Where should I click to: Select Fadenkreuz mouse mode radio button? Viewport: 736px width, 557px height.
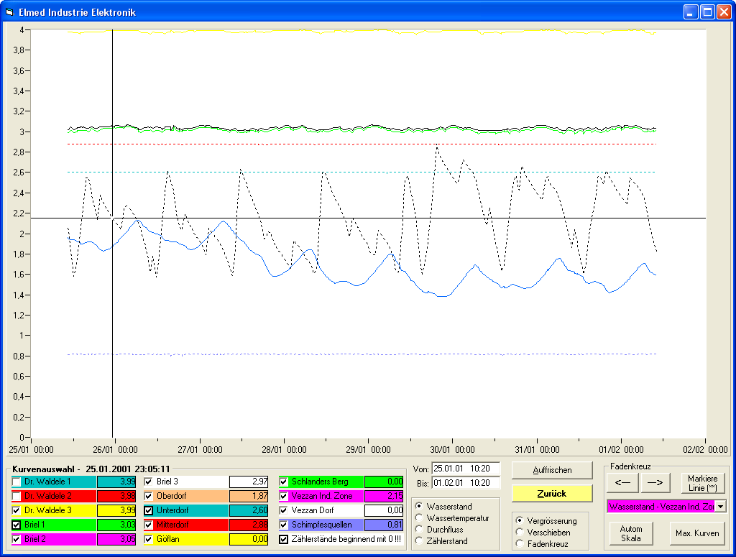[x=520, y=544]
